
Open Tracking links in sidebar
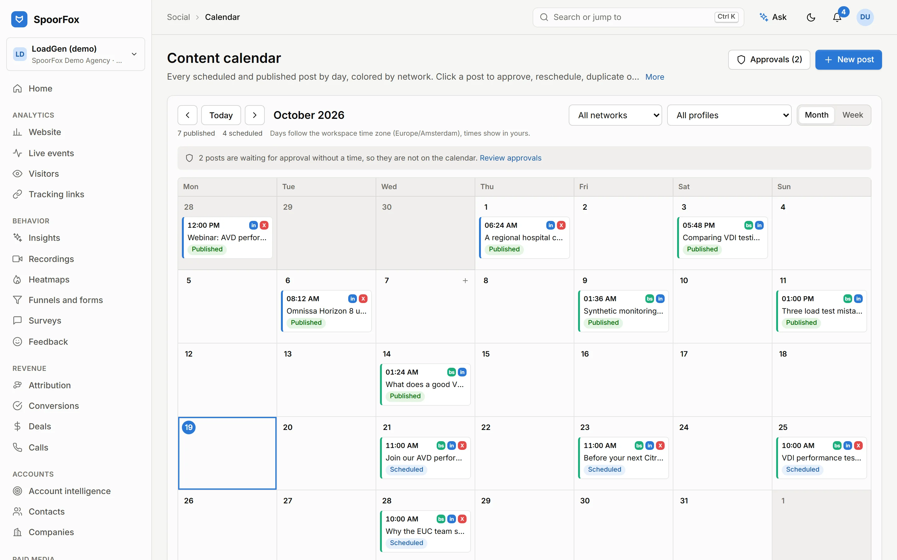point(76,194)
